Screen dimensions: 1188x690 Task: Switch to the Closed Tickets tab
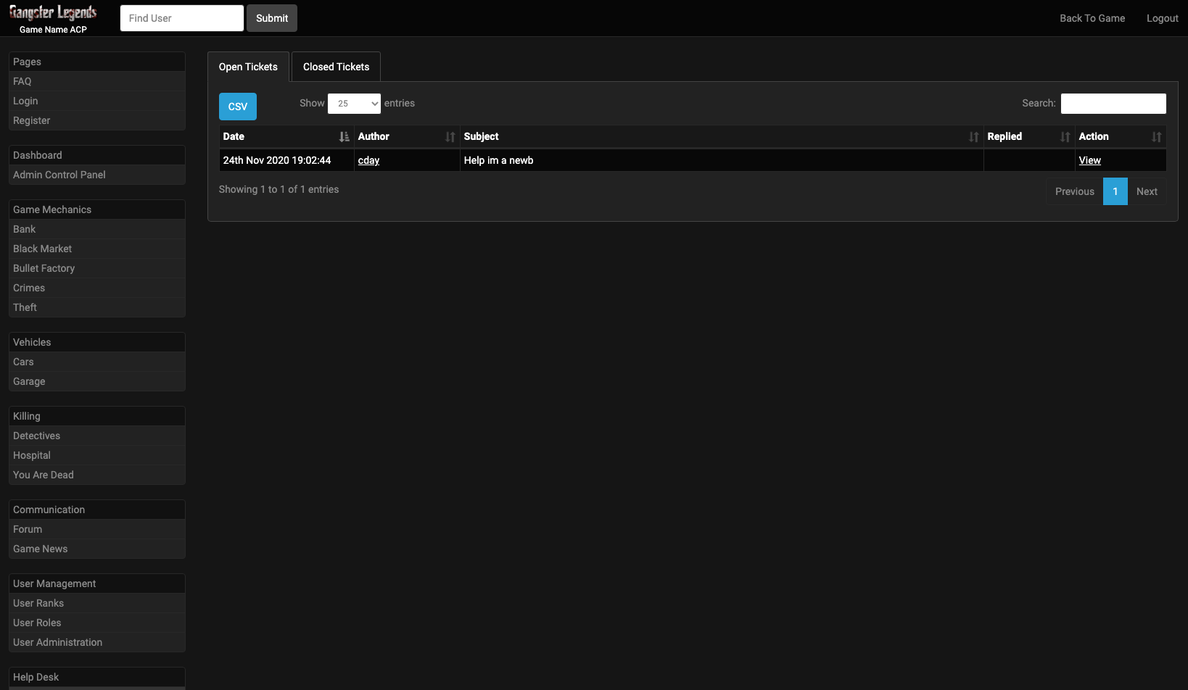[x=336, y=67]
